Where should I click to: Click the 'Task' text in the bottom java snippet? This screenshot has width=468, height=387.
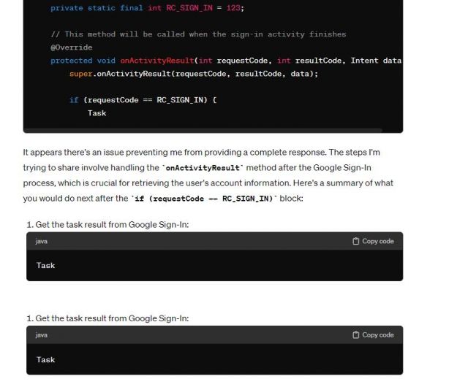[45, 359]
